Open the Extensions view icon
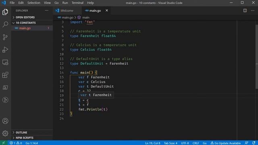The image size is (258, 145). [x=5, y=75]
